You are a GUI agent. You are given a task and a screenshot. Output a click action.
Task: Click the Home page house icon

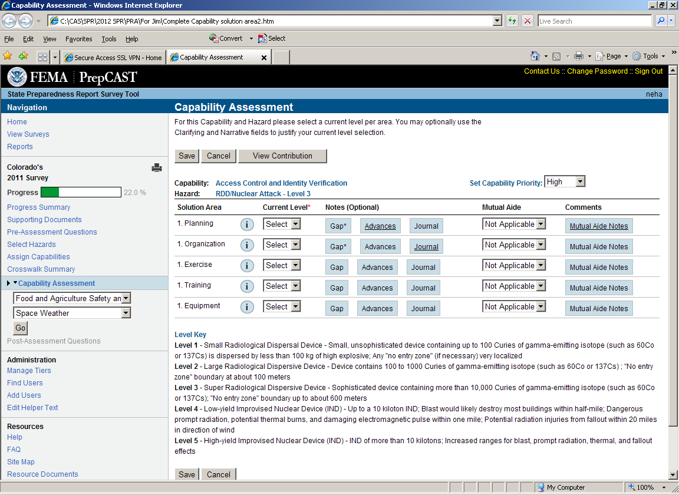tap(535, 56)
